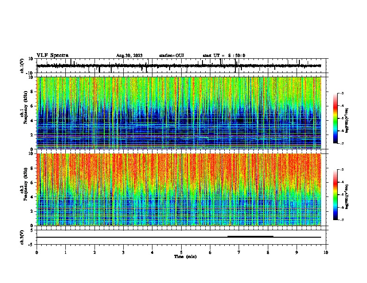
Task: Click the ch.1 color bar "log(PSD)" label
Action: pyautogui.click(x=347, y=120)
